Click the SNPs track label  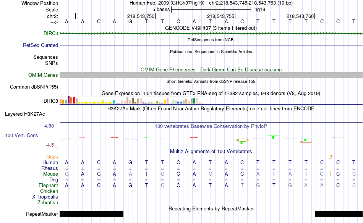click(x=52, y=63)
